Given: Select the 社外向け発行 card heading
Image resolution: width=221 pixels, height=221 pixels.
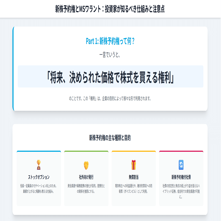Looking at the screenshot, I should (x=86, y=177).
